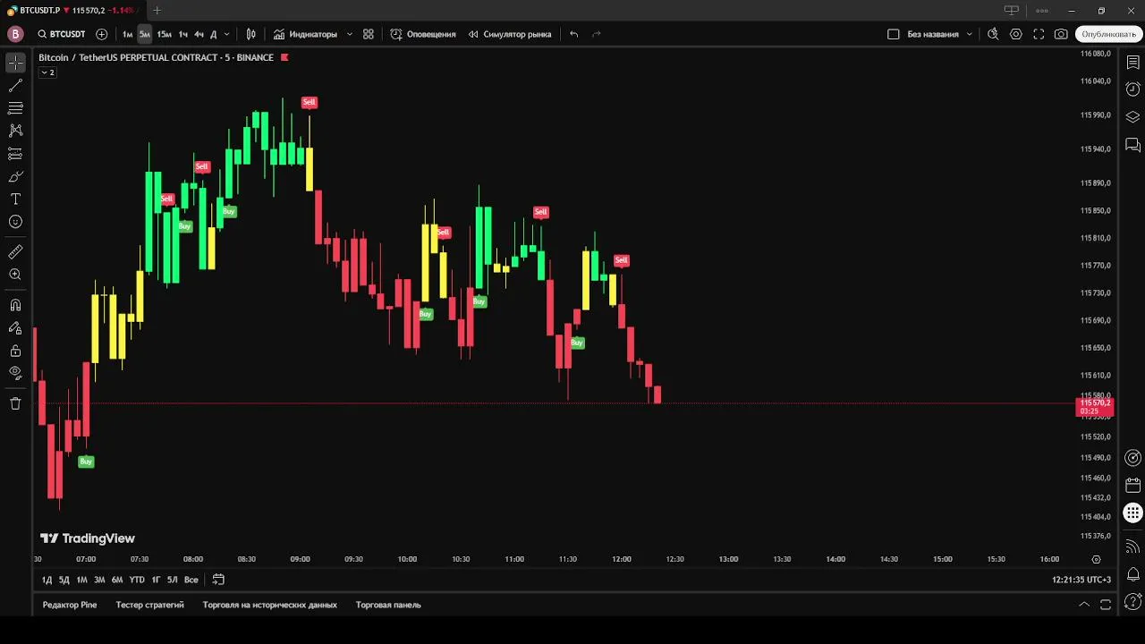
Task: Add symbol to compare with plus
Action: [101, 34]
